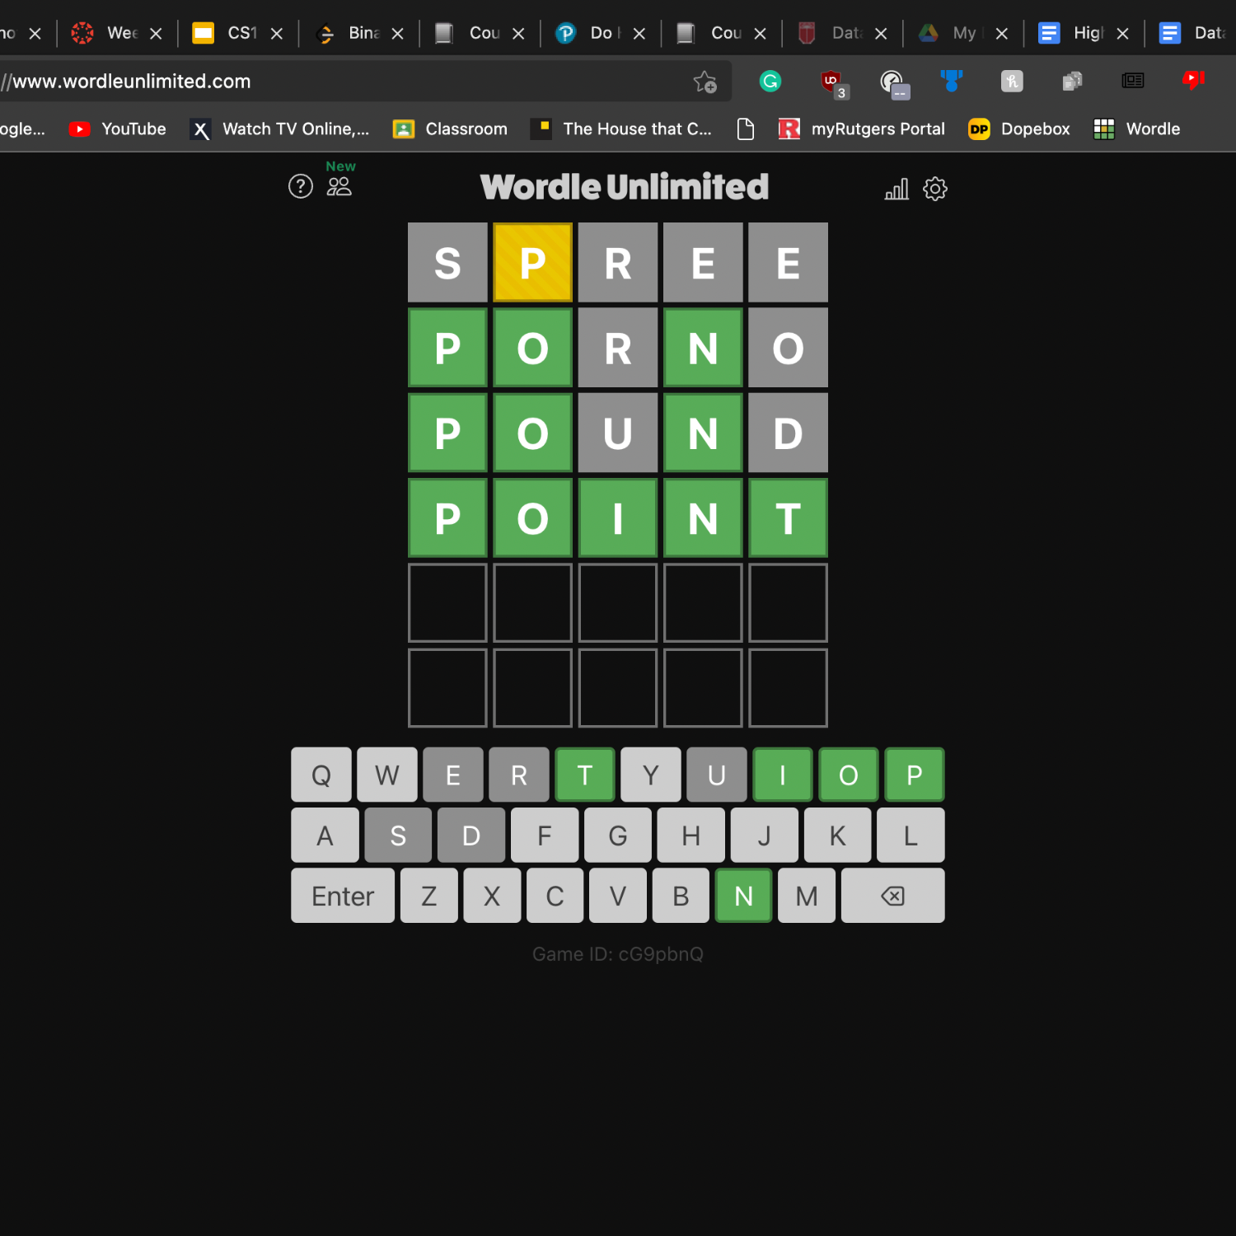The width and height of the screenshot is (1236, 1236).
Task: Click the J key on Wordle keyboard
Action: click(765, 836)
